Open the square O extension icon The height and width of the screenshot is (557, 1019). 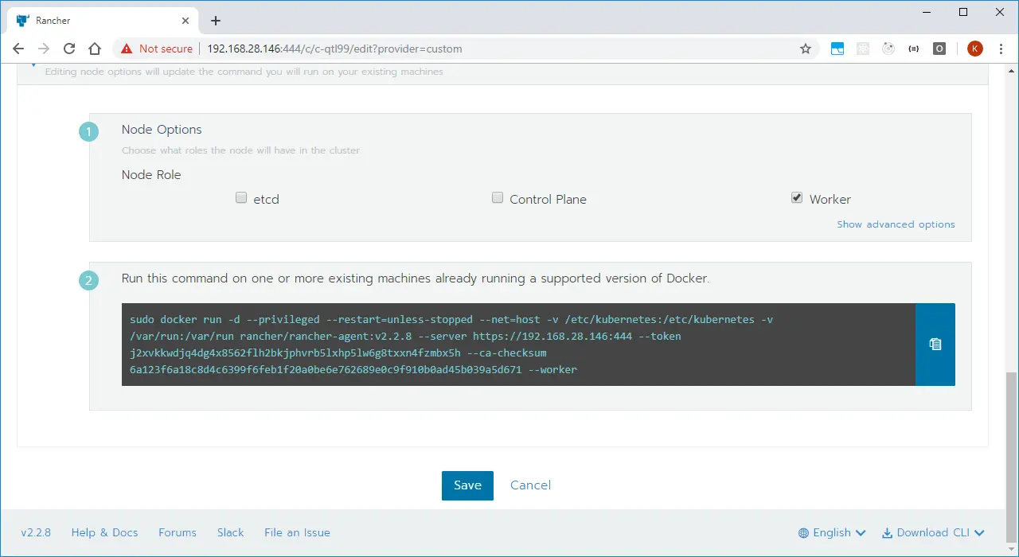click(939, 49)
